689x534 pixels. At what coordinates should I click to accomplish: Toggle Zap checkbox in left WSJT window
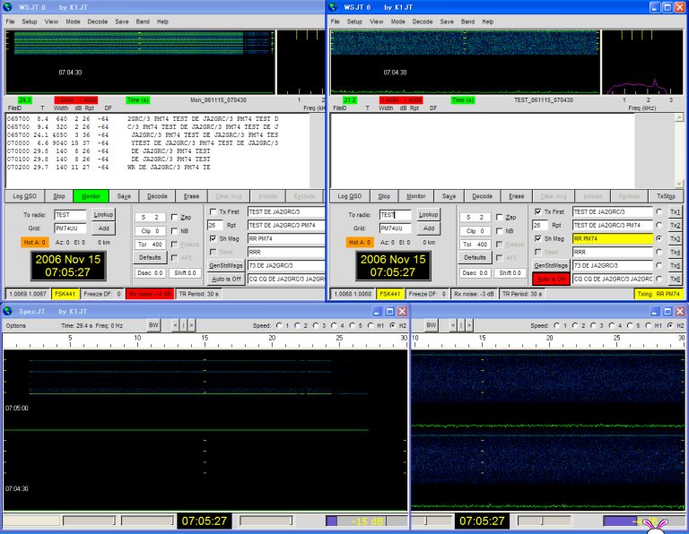coord(174,217)
